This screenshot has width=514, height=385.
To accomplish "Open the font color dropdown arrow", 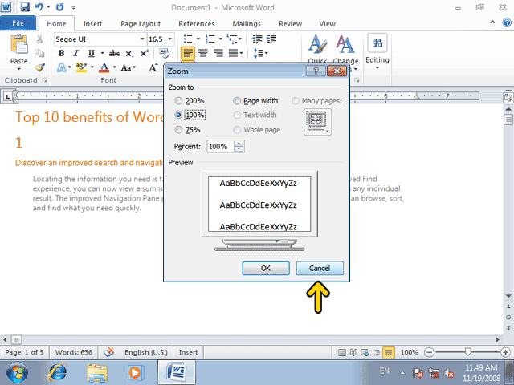I will click(114, 67).
